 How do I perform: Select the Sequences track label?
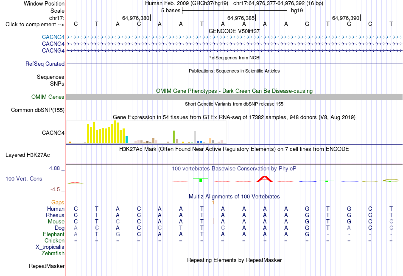click(50, 77)
